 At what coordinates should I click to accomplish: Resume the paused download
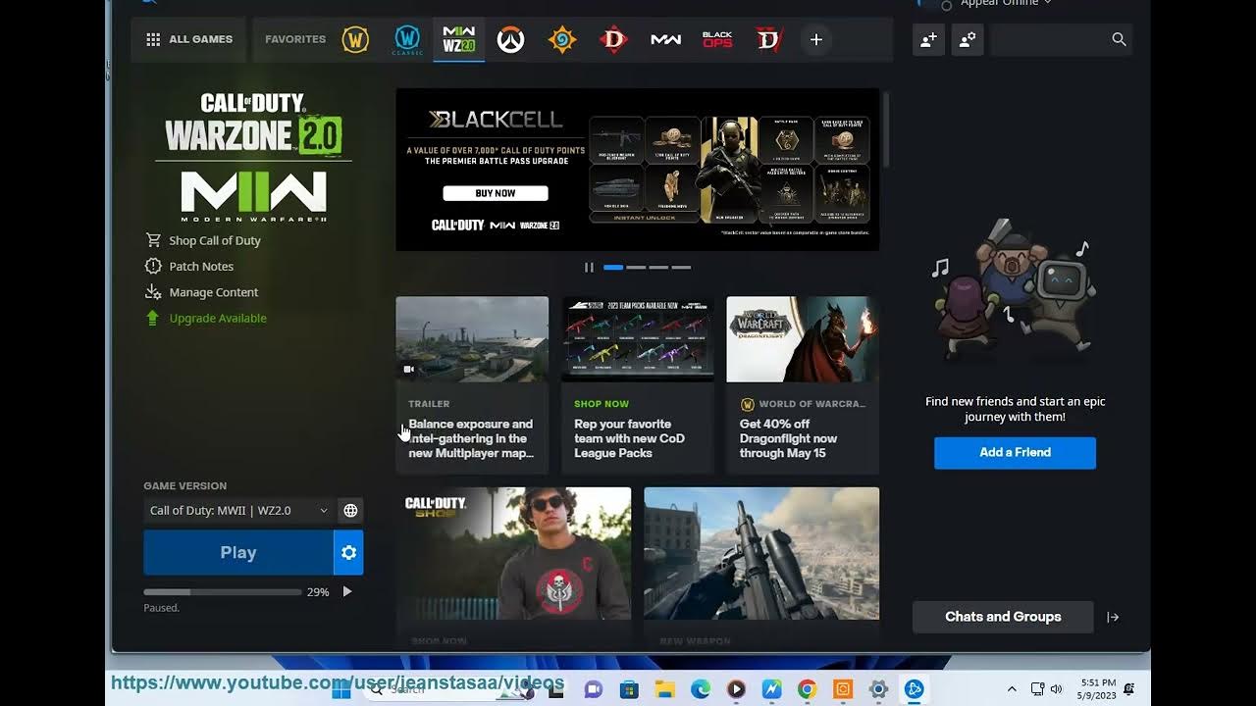point(346,591)
